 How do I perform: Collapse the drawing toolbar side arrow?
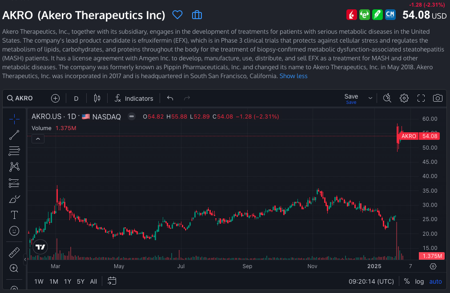[x=25, y=260]
